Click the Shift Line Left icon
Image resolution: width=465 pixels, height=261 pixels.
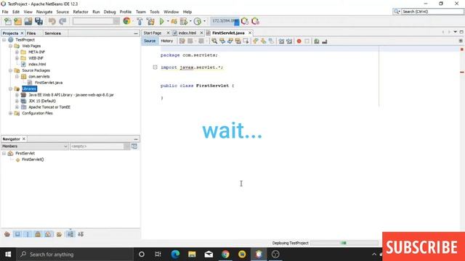click(281, 41)
